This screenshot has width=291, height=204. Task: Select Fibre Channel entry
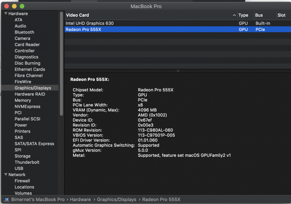click(x=29, y=75)
